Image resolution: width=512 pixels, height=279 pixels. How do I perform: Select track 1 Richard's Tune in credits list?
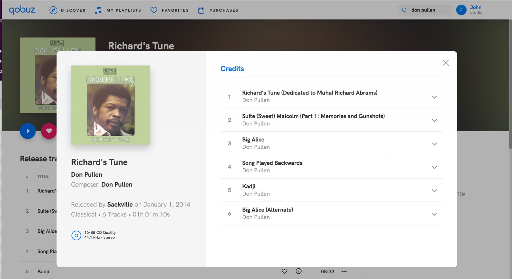pyautogui.click(x=331, y=96)
